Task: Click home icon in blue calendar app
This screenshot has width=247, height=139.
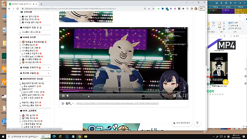Action: (217, 3)
